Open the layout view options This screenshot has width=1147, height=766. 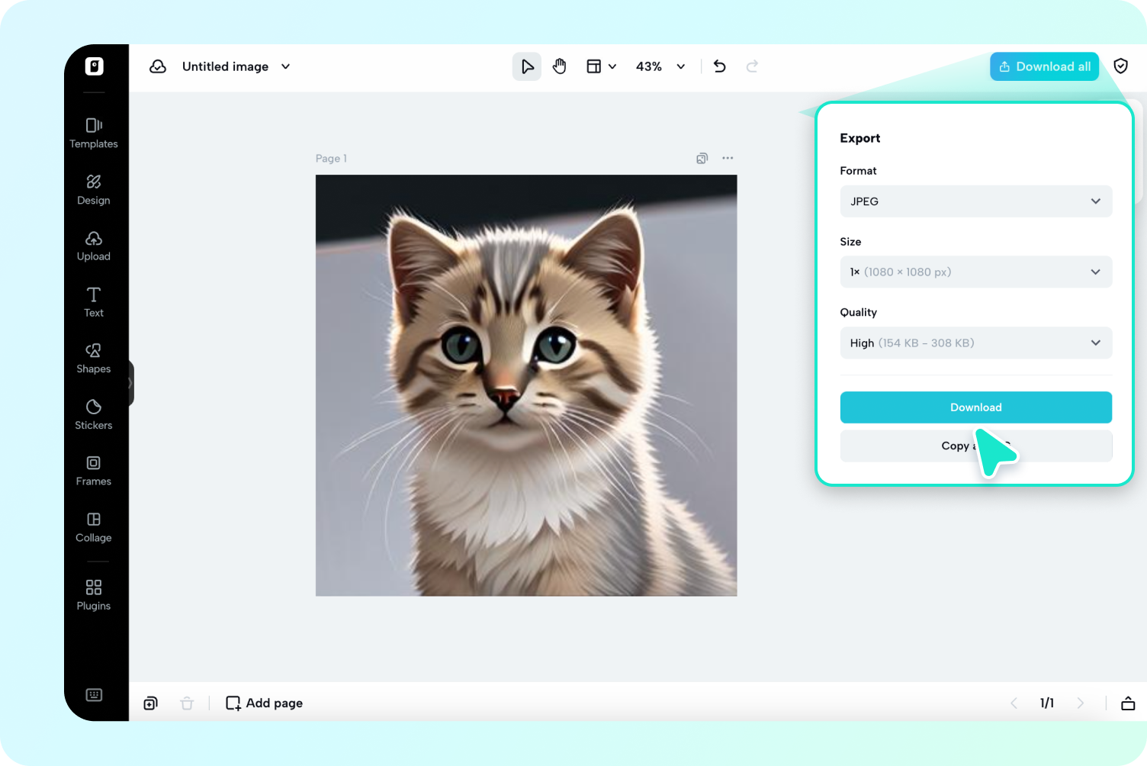(x=601, y=66)
